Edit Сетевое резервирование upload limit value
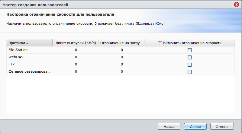The image size is (242, 133). click(x=76, y=71)
